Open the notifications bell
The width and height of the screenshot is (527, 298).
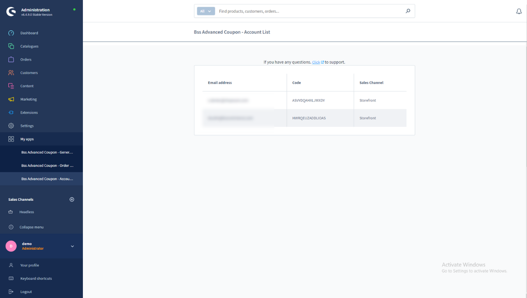click(519, 11)
